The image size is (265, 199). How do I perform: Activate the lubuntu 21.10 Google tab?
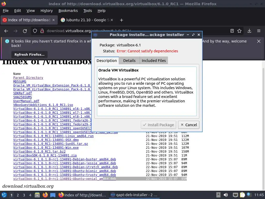point(87,20)
